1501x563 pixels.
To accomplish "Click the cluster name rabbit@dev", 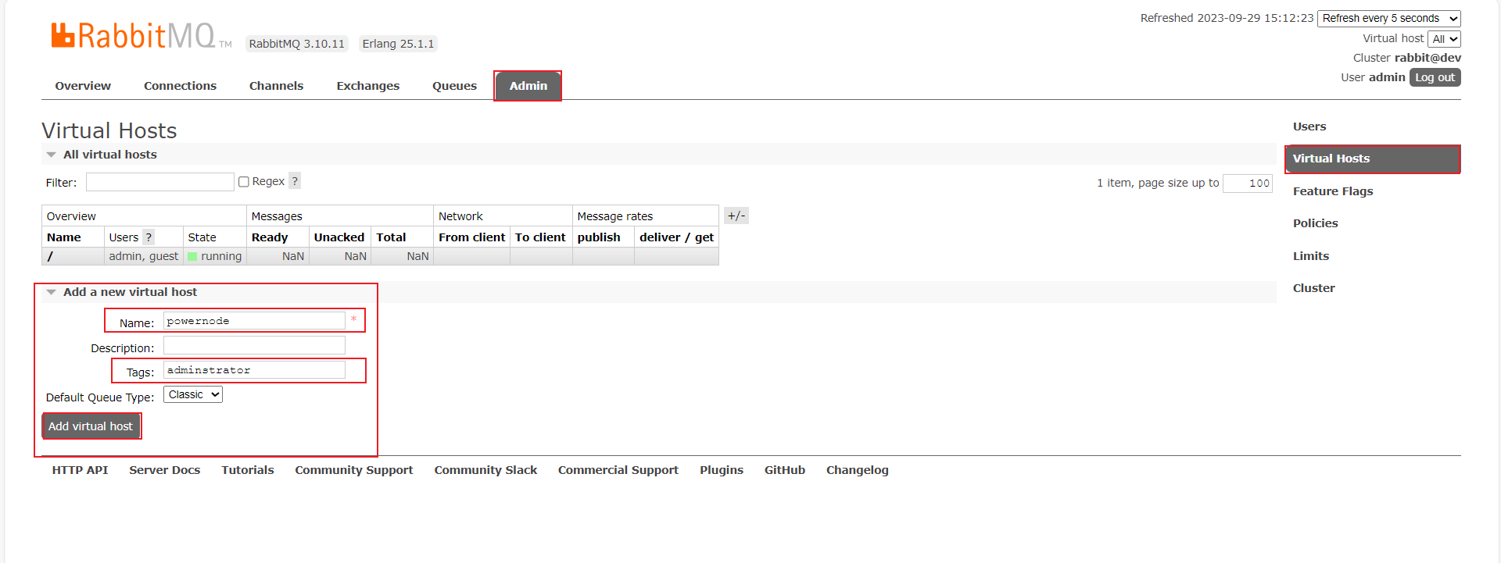I will [x=1428, y=58].
